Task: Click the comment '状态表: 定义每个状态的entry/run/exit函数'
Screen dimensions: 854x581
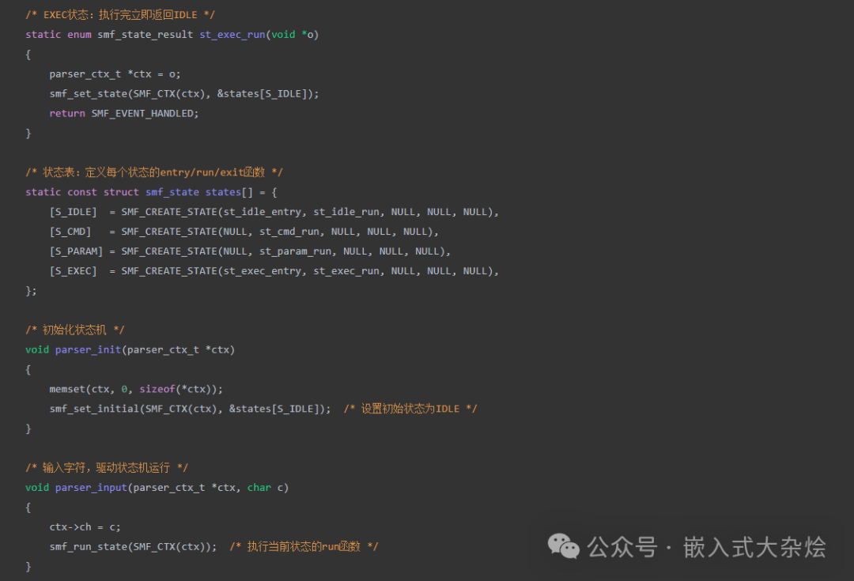Action: [x=154, y=172]
